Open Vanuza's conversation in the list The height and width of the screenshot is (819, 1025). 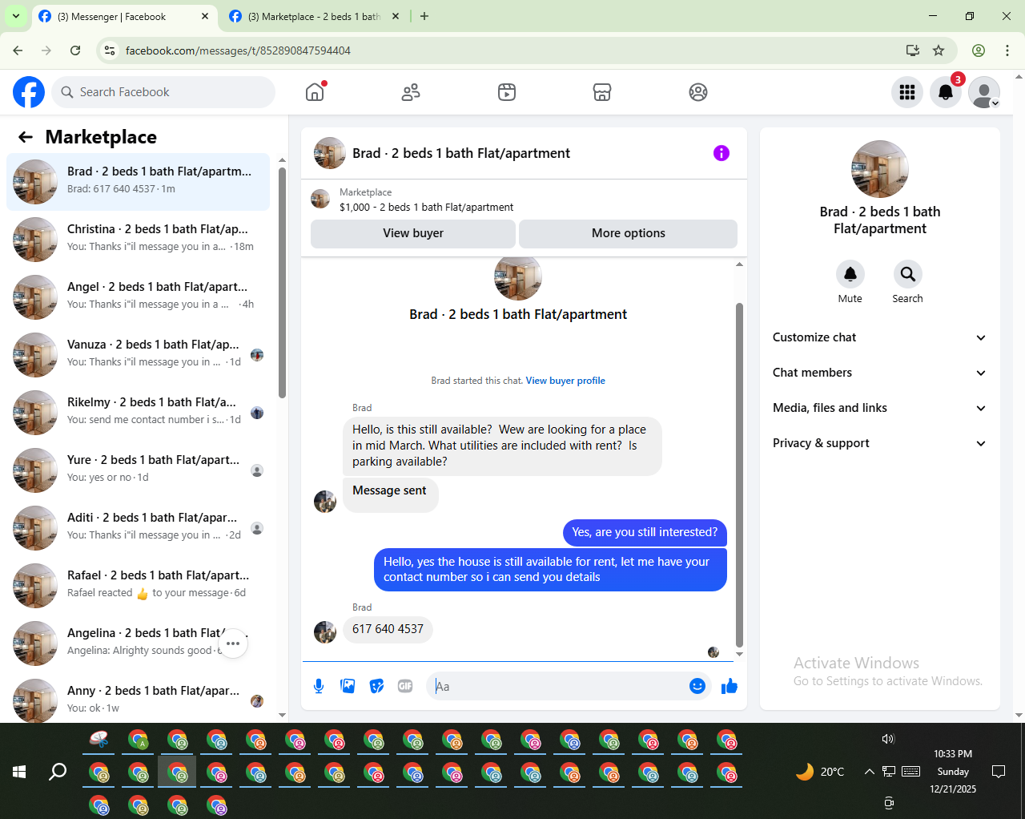[x=139, y=355]
